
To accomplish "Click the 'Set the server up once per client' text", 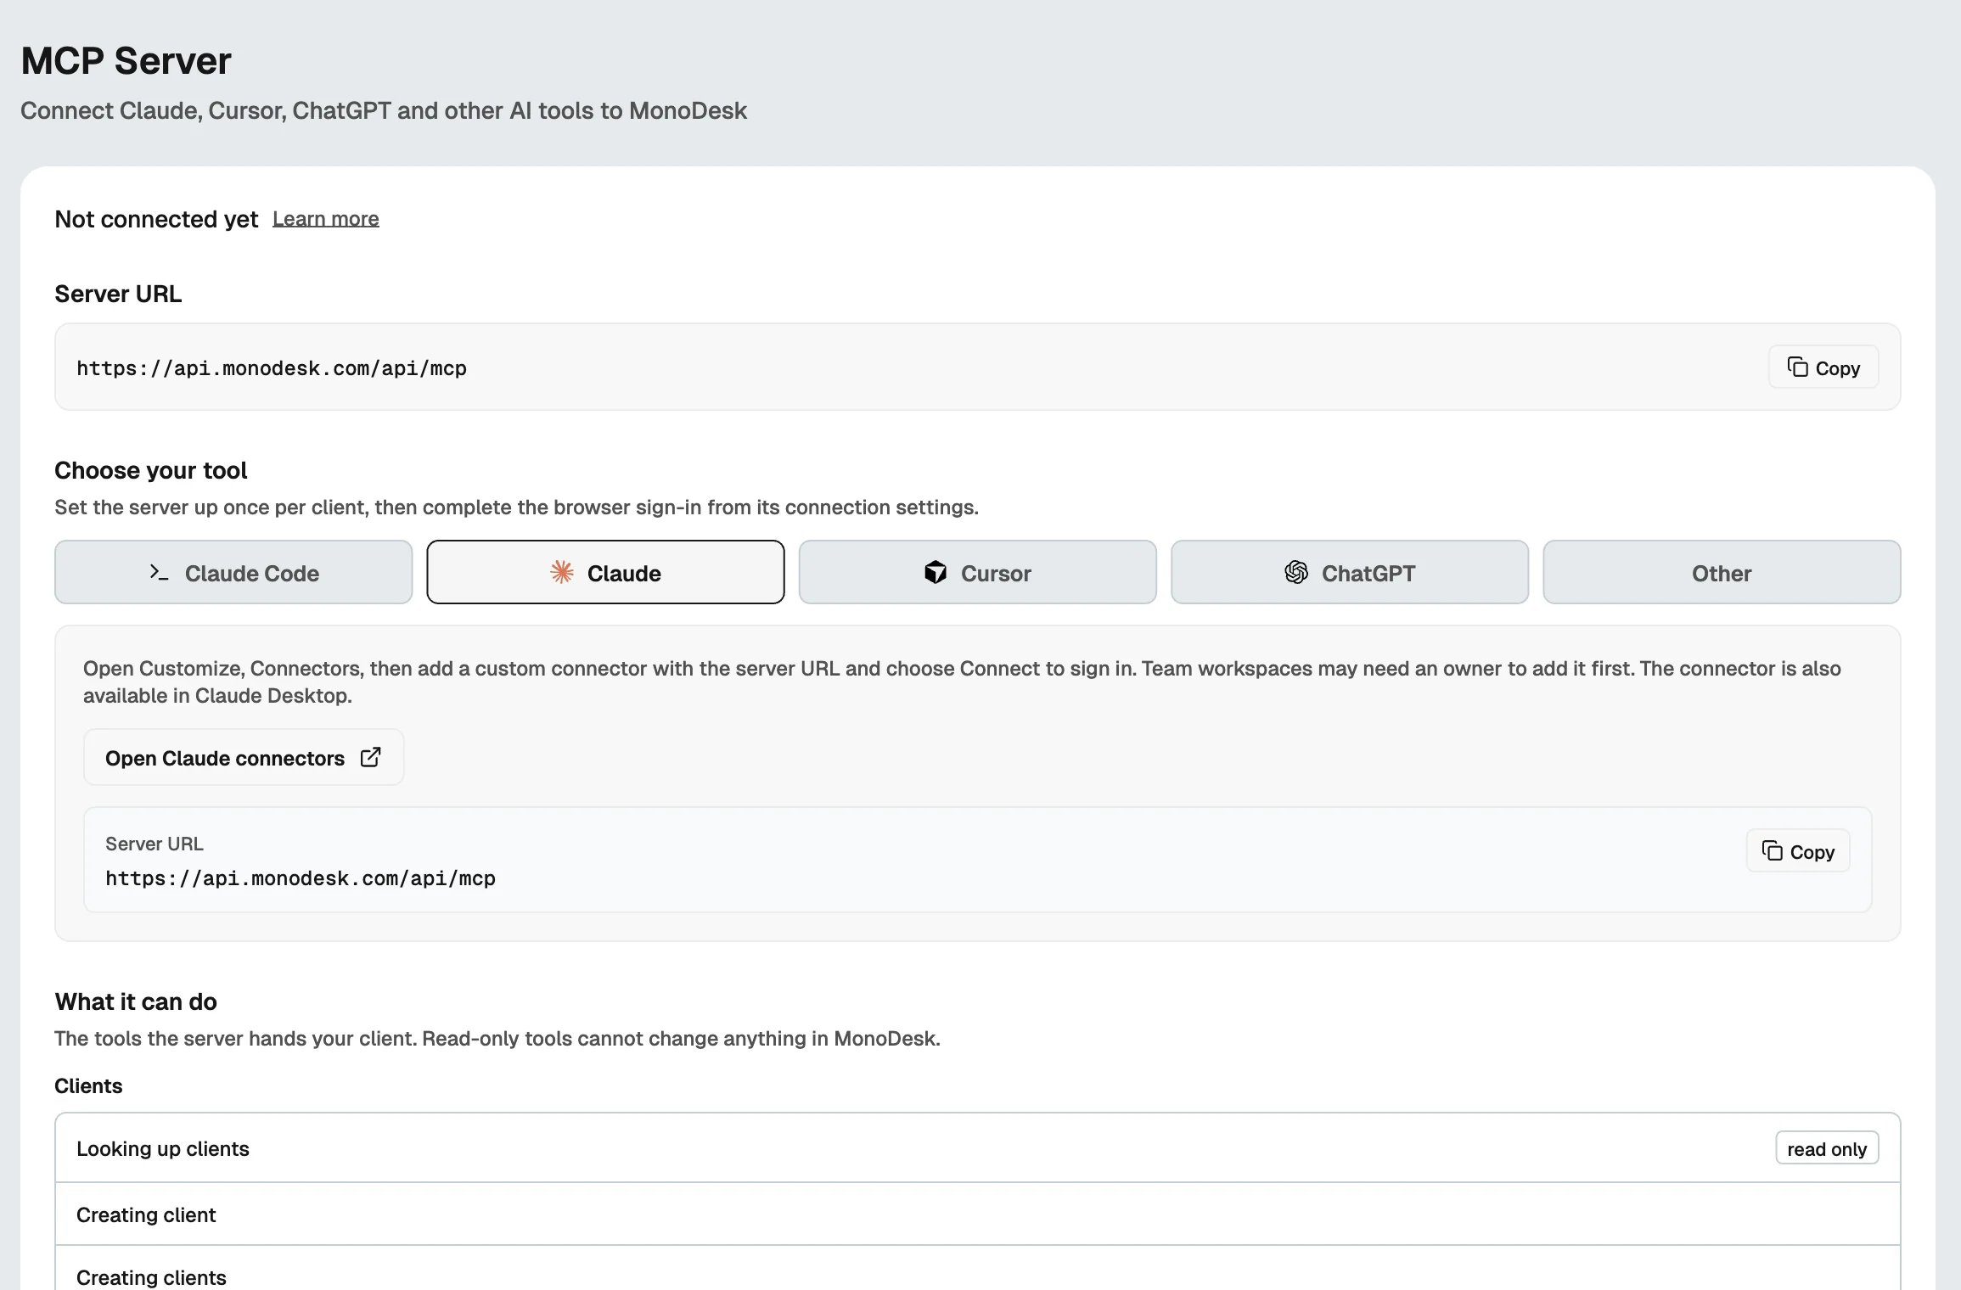I will [516, 508].
